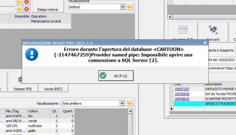The width and height of the screenshot is (236, 135).
Task: Open product link 10039610
Action: 182,99
